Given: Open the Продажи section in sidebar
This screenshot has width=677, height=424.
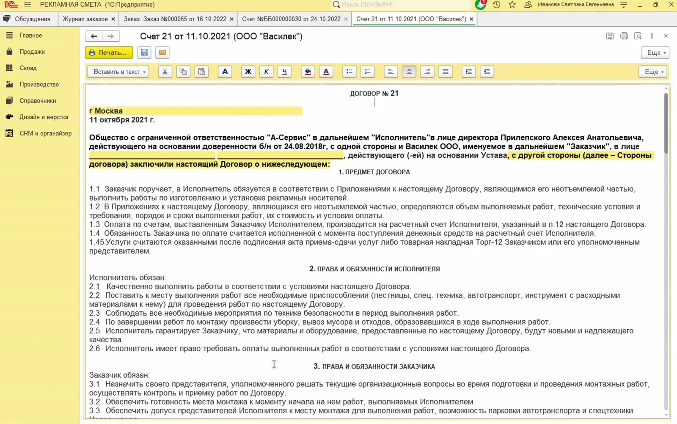Looking at the screenshot, I should point(32,52).
